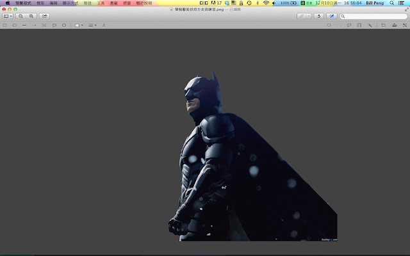Activate the smart lasso tool
Screen dimensions: 410x256
pos(359,26)
